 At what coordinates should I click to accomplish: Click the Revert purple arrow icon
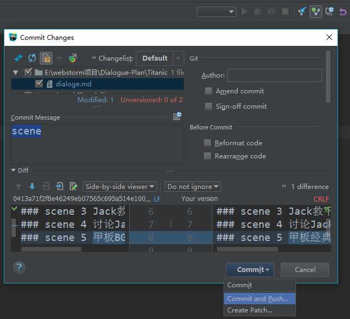(342, 11)
